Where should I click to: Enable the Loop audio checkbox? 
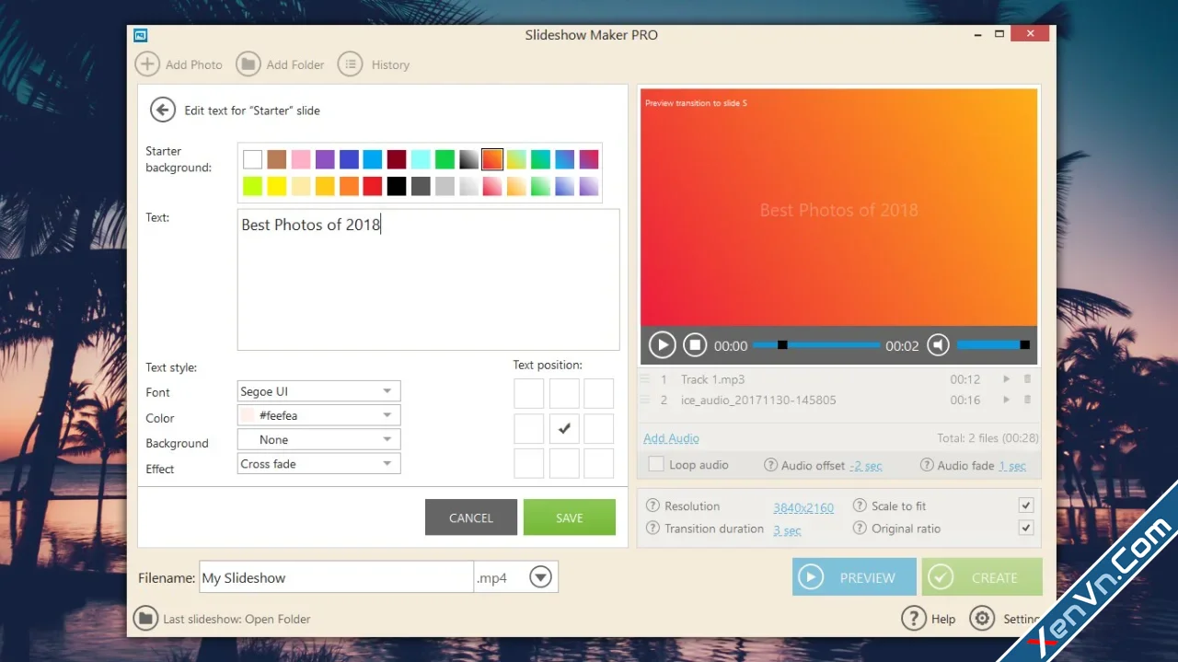655,465
